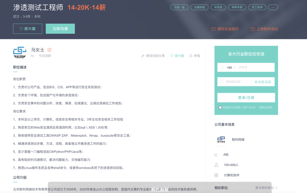
Task: Open 上传附件简历 link
Action: 267,29
